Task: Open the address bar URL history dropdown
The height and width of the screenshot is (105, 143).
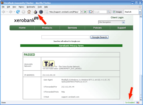Action: 82,12
